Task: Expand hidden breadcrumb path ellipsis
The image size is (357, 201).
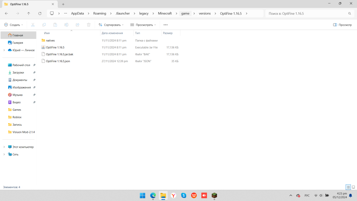Action: tap(66, 14)
